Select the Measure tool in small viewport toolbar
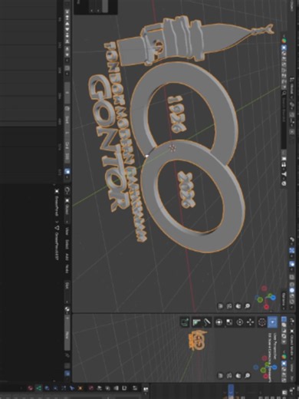Viewport: 299px width, 399px height. 196,322
